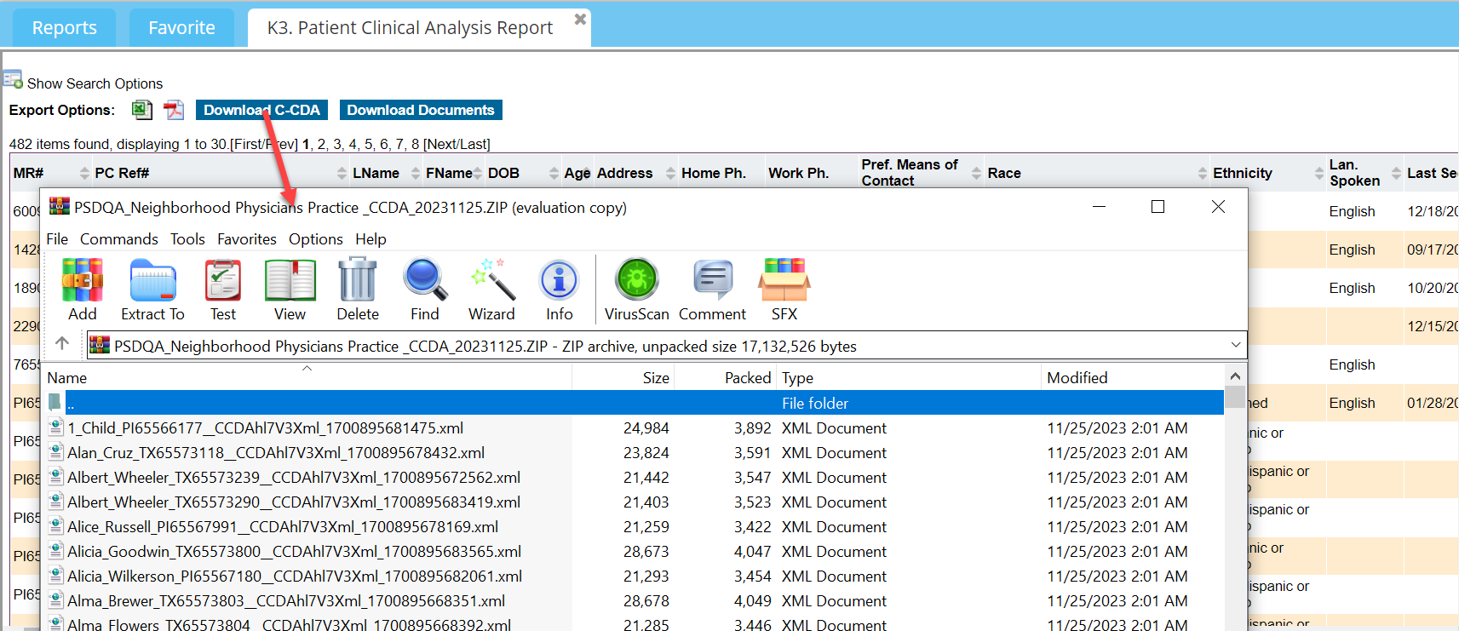Click the WinRAR title bar app icon
The image size is (1459, 631).
point(60,206)
